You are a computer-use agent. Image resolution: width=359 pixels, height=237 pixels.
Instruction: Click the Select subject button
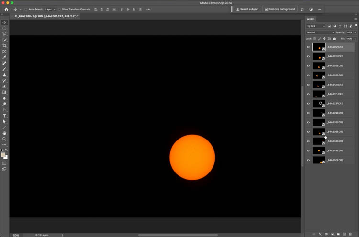tap(247, 9)
